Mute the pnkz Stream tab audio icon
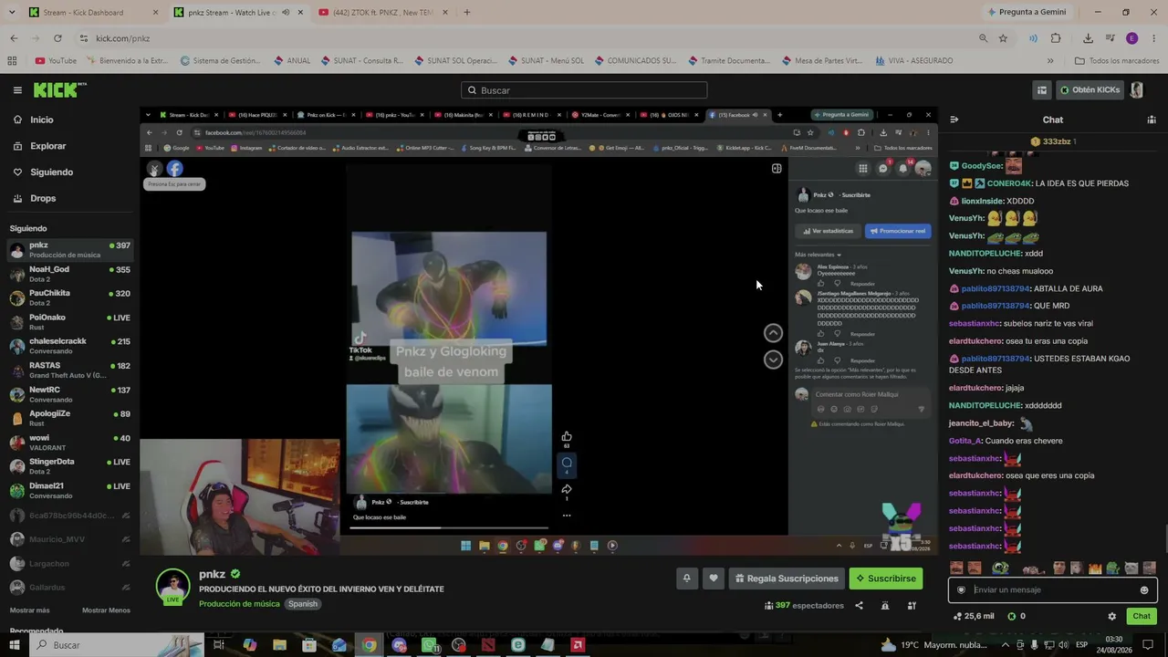1168x657 pixels. pyautogui.click(x=286, y=13)
